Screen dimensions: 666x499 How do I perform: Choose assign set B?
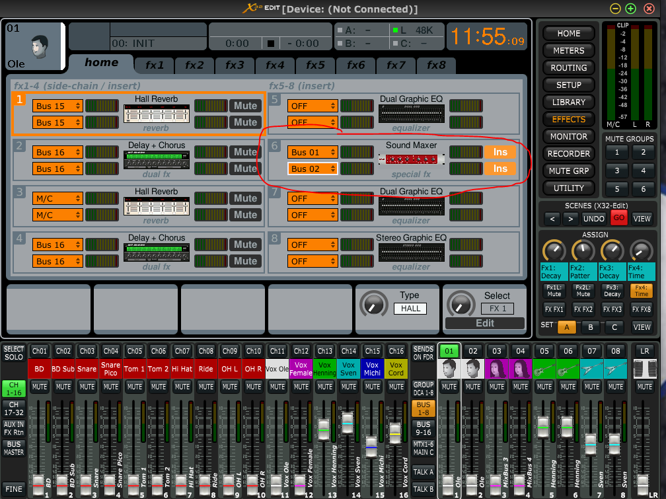pyautogui.click(x=591, y=327)
